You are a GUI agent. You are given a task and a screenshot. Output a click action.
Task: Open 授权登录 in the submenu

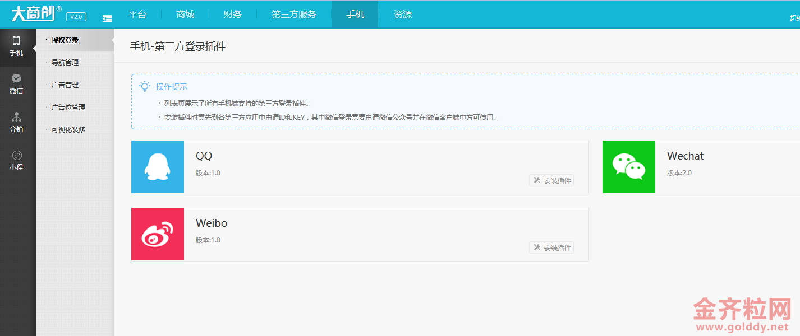pyautogui.click(x=65, y=40)
